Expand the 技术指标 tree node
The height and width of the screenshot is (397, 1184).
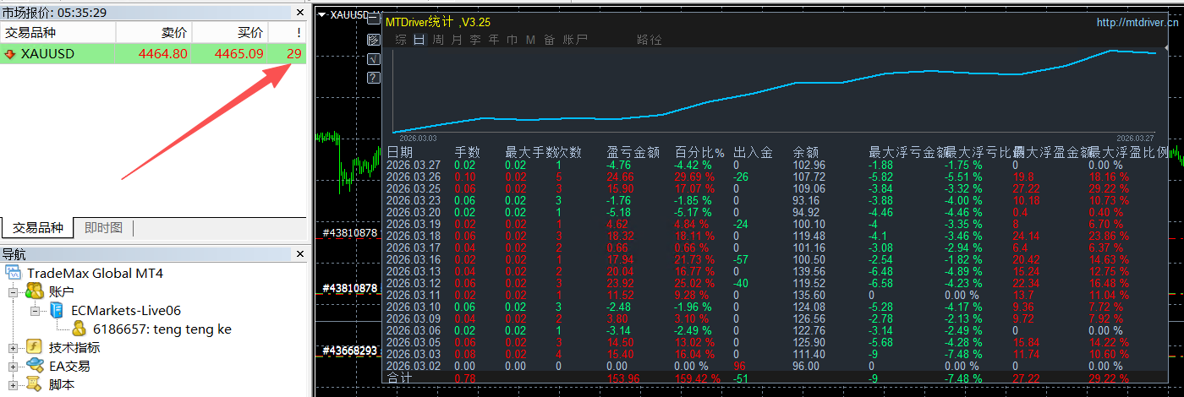13,347
